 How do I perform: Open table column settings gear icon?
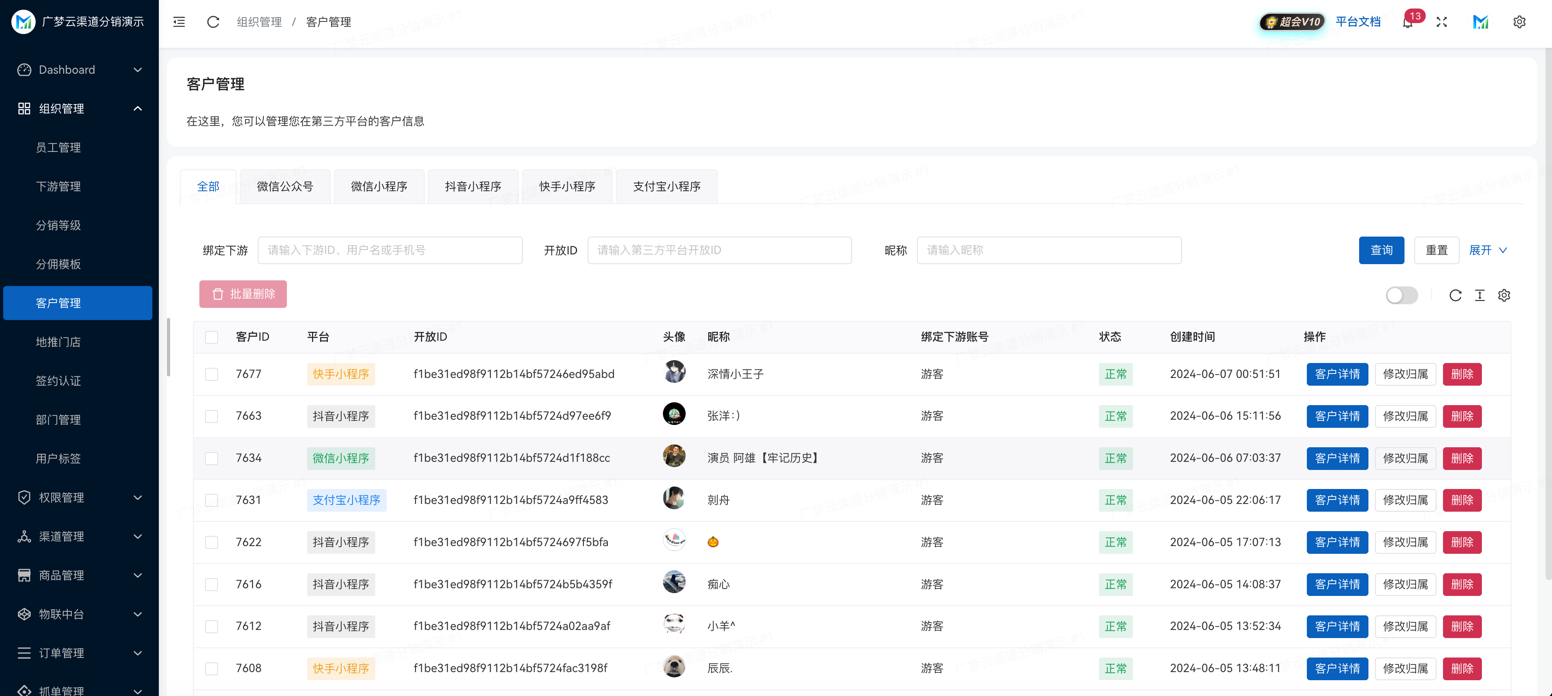pos(1504,296)
